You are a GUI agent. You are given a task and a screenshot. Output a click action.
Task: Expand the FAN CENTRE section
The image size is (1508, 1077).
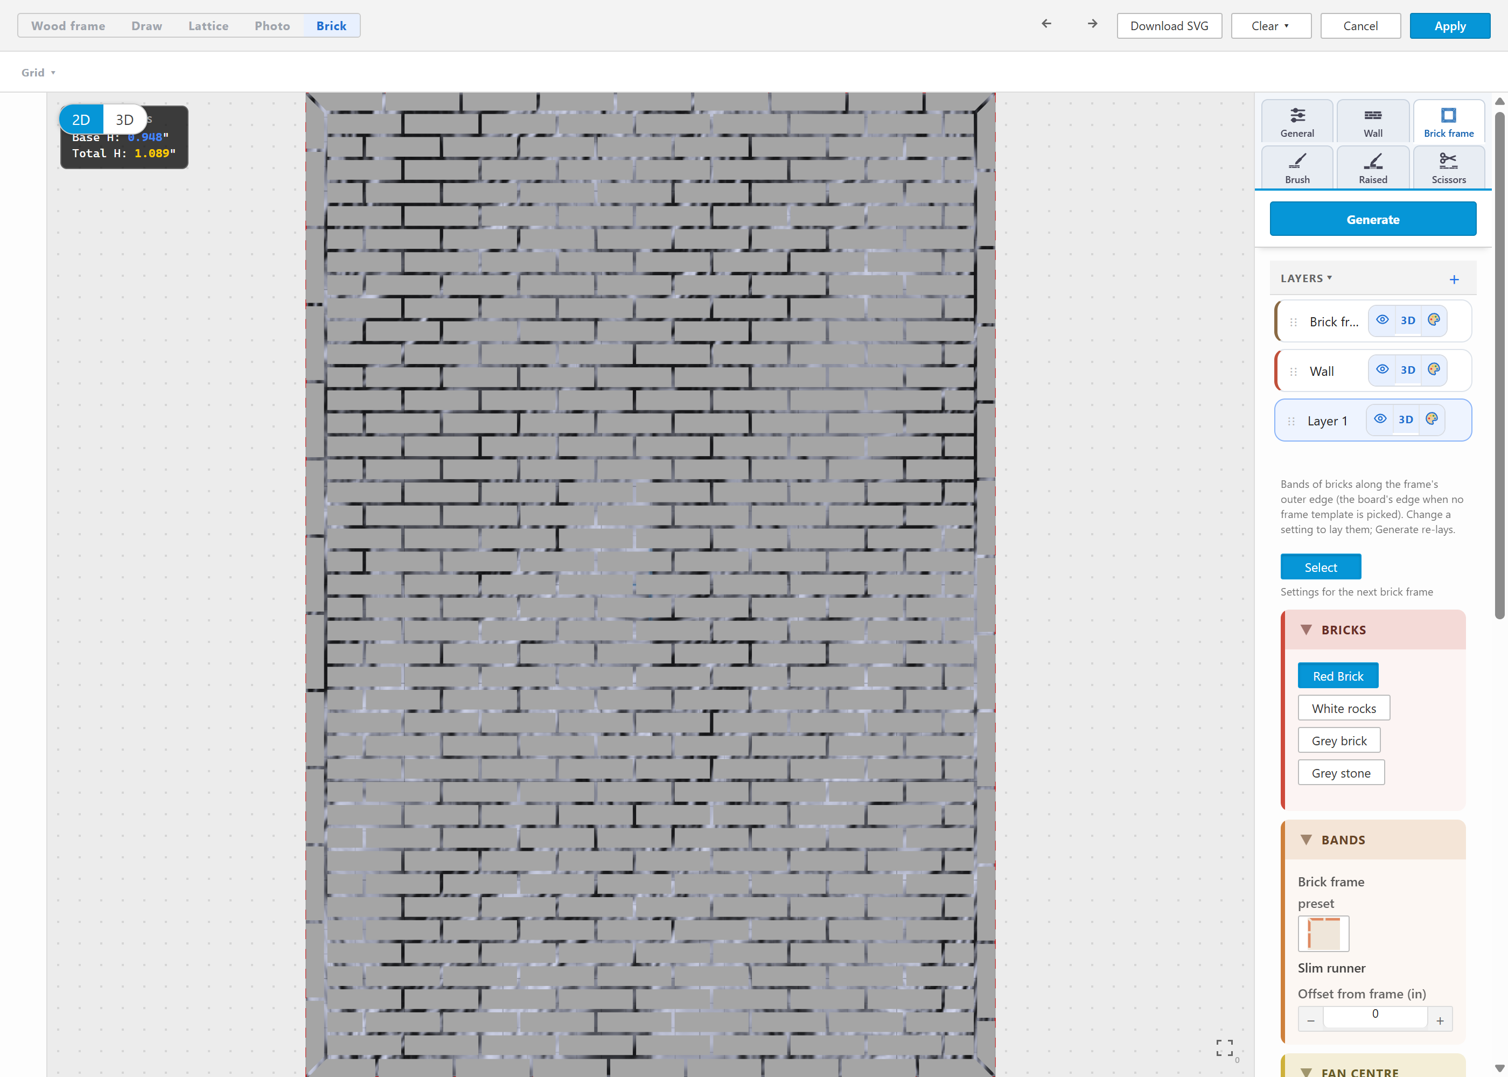(x=1305, y=1071)
